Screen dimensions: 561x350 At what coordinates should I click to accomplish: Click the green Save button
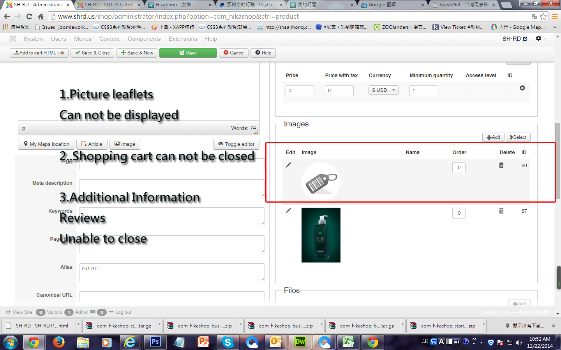(188, 53)
